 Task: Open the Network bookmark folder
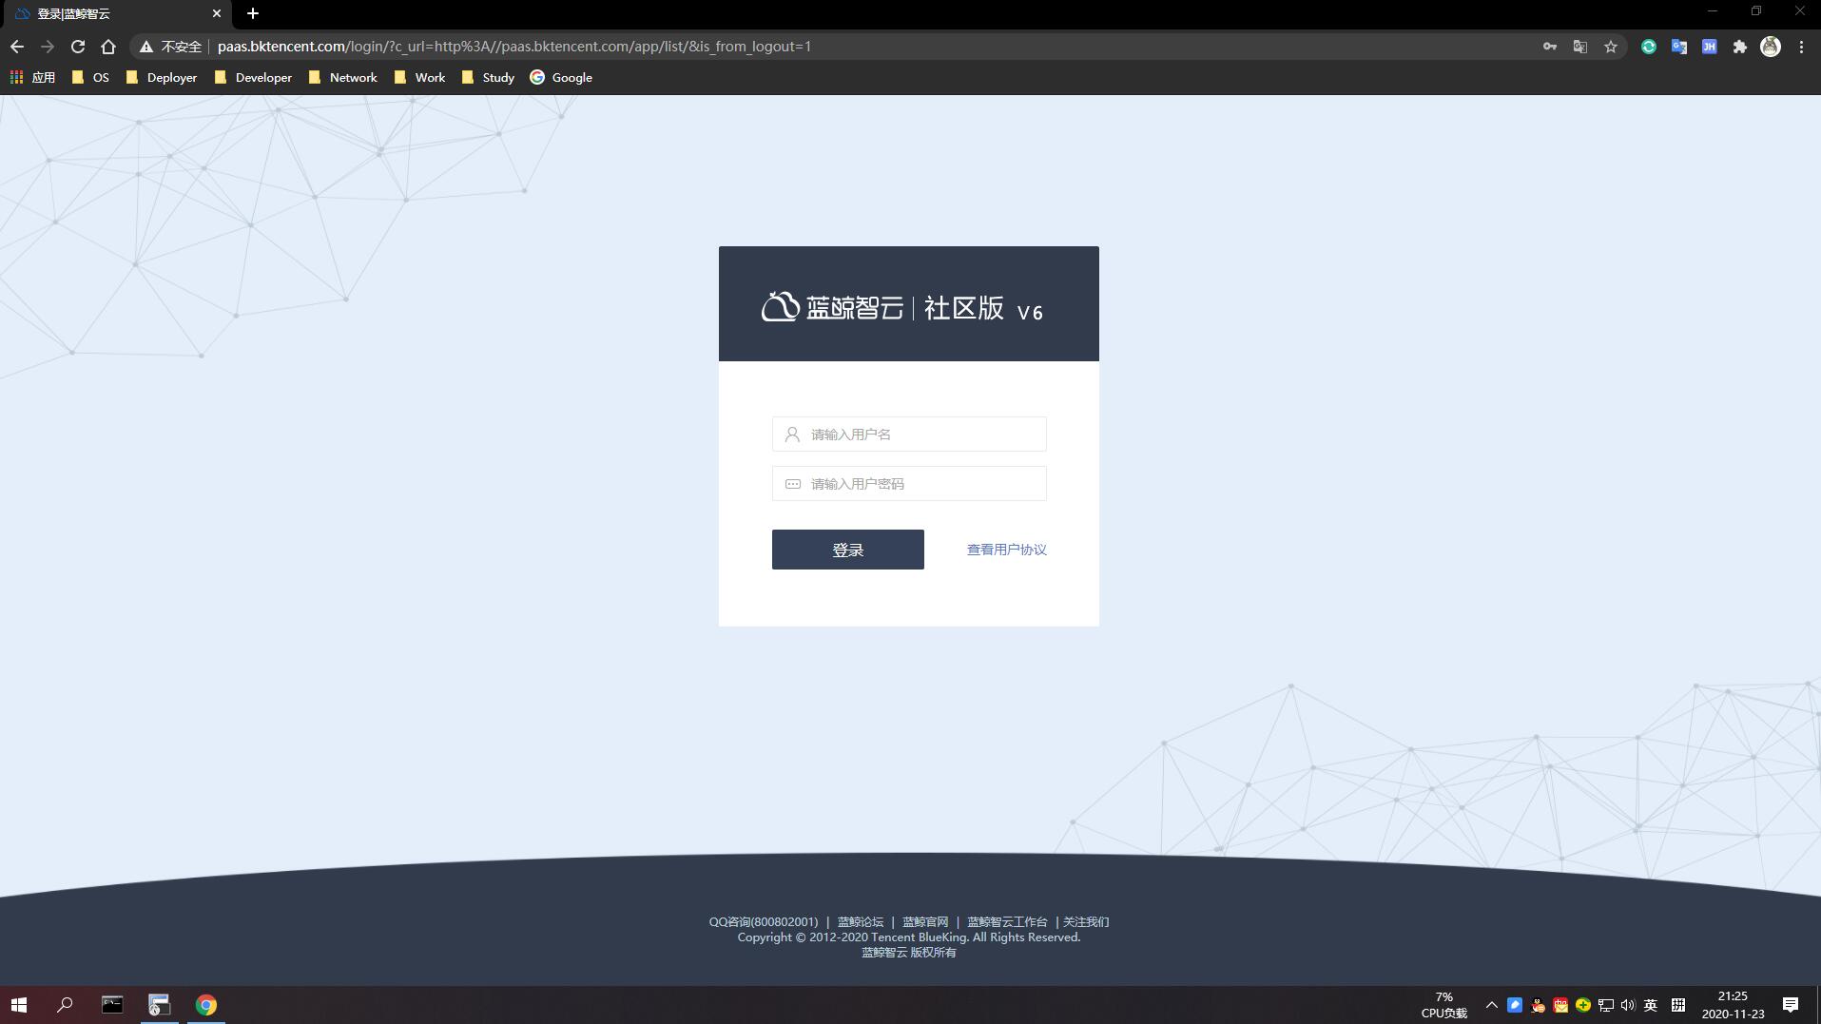click(x=343, y=77)
